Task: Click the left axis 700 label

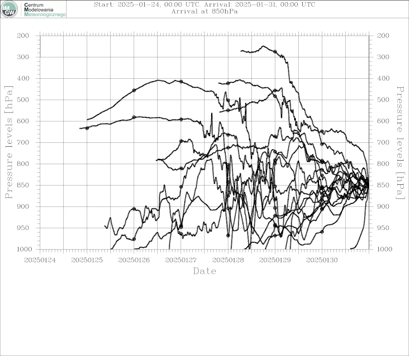Action: click(23, 143)
